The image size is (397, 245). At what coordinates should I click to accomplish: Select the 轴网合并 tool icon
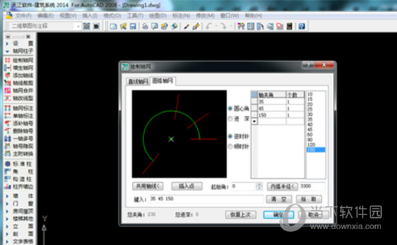[x=7, y=91]
